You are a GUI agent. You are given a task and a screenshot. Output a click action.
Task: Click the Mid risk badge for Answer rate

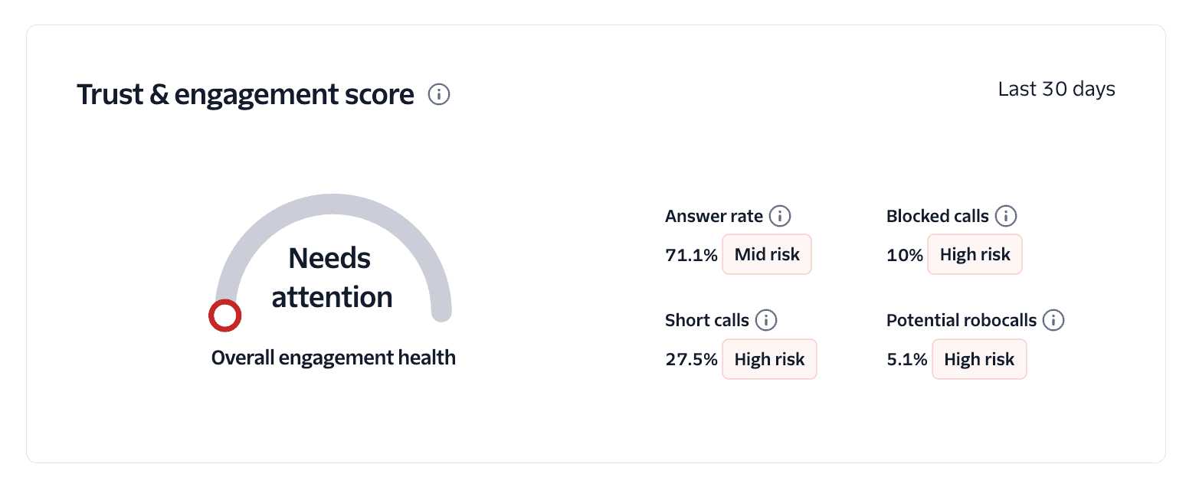(x=766, y=254)
